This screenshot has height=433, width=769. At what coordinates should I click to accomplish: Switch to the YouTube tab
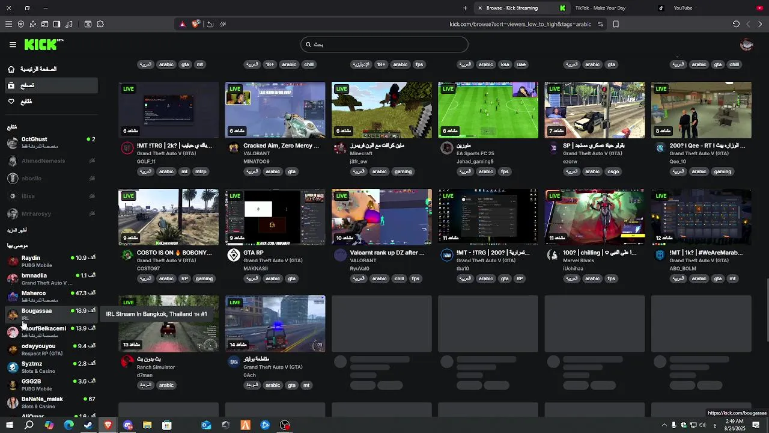click(x=717, y=8)
